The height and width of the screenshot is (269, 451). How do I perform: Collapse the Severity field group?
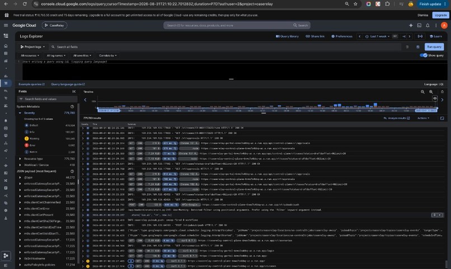click(20, 113)
